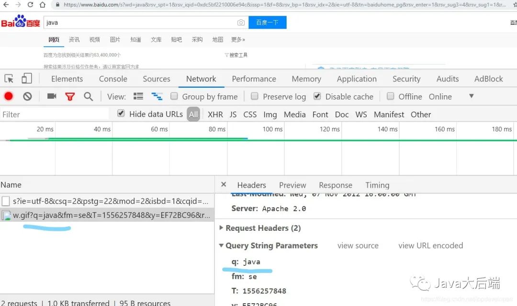Select the All filter type button

(x=193, y=114)
